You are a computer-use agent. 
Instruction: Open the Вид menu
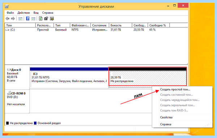tap(36, 13)
